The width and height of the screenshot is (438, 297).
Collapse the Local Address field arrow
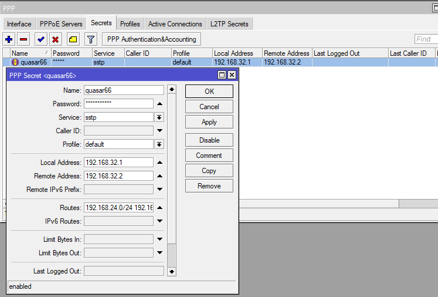tap(160, 163)
